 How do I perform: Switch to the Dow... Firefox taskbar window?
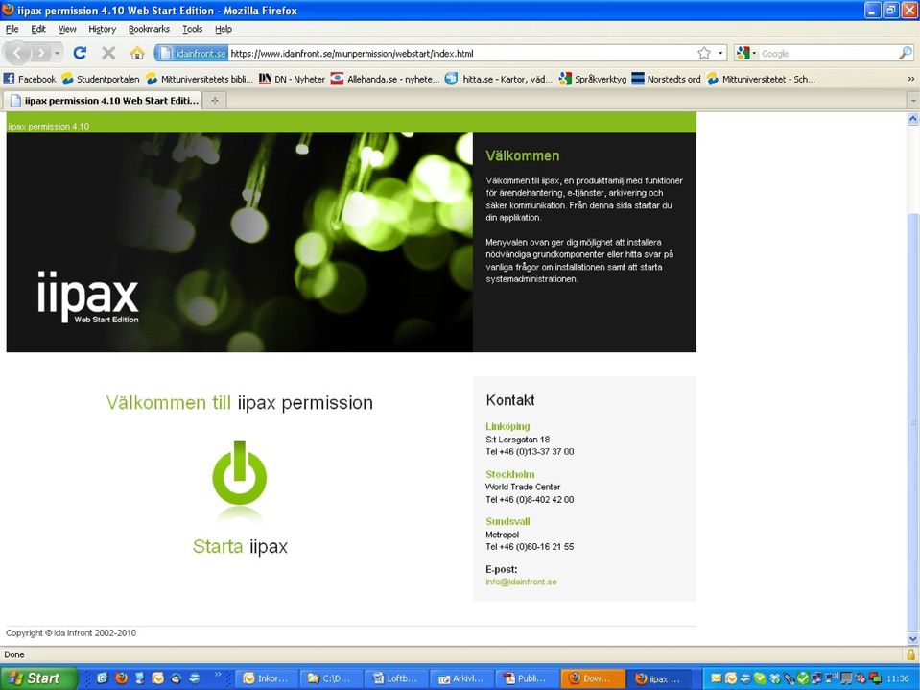tap(592, 678)
